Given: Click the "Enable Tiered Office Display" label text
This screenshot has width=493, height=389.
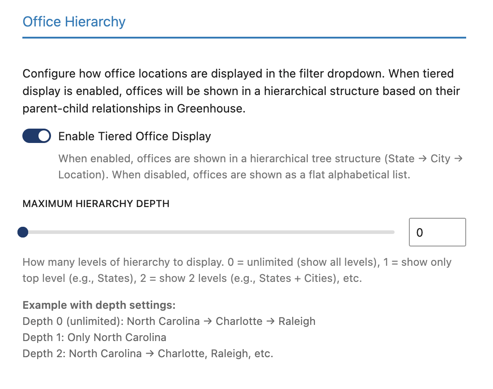Looking at the screenshot, I should (135, 136).
